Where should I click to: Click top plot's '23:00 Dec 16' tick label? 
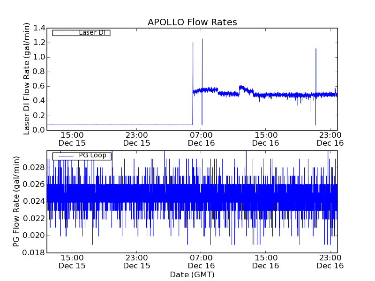coord(330,139)
